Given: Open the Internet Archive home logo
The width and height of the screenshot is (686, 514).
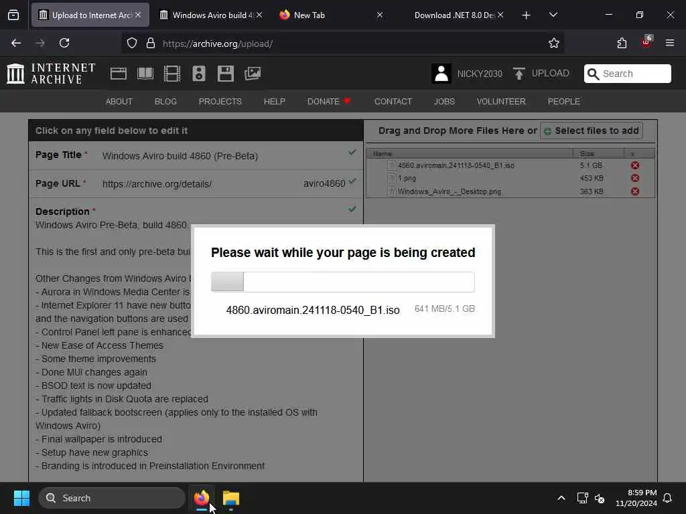Looking at the screenshot, I should 51,74.
